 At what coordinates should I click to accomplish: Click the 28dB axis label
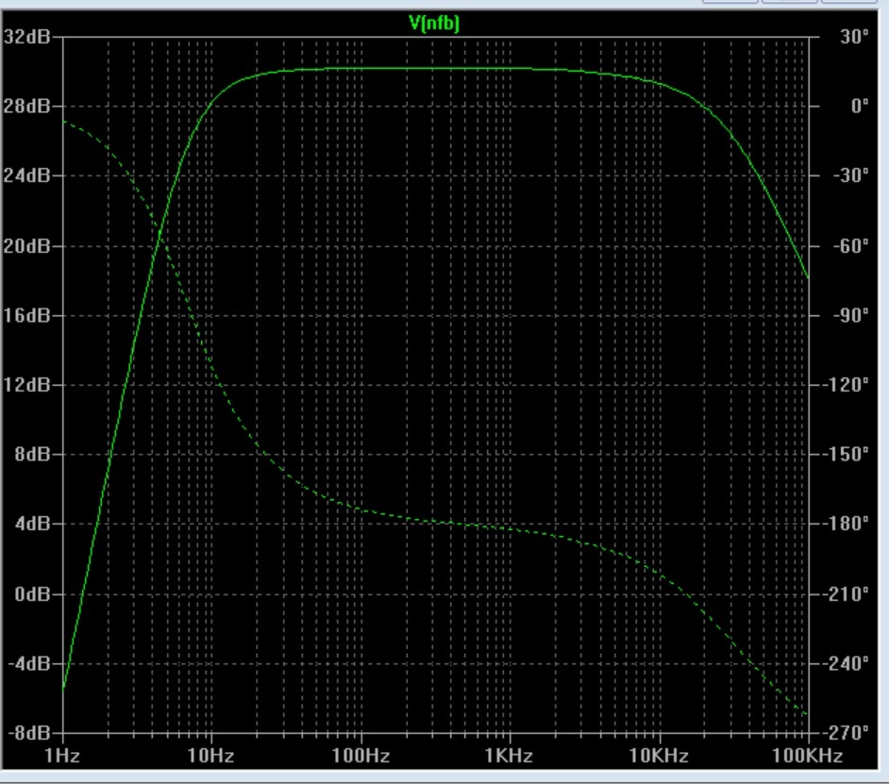coord(27,106)
